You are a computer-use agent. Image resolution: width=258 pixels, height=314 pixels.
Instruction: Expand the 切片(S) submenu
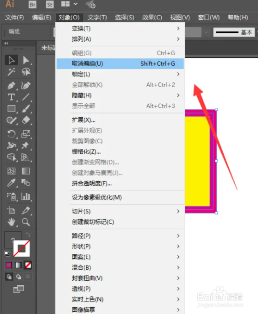tap(120, 211)
